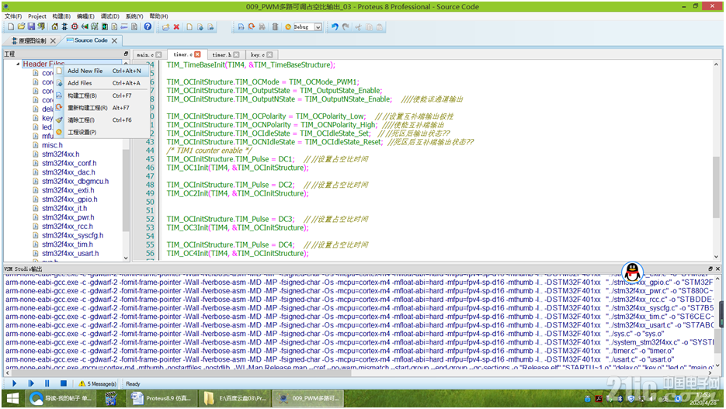Click the Step simulation button
Screen dimensions: 726x409
tap(31, 383)
